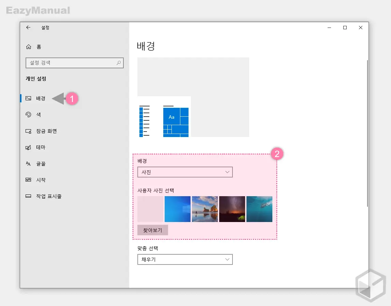Click the 글꼴 font icon
Screen dimensions: 391x306
[29, 164]
